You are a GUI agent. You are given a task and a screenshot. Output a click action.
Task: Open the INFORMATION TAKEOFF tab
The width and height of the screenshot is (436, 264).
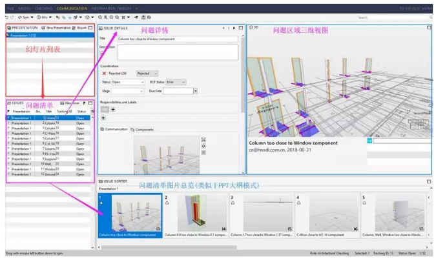point(111,8)
